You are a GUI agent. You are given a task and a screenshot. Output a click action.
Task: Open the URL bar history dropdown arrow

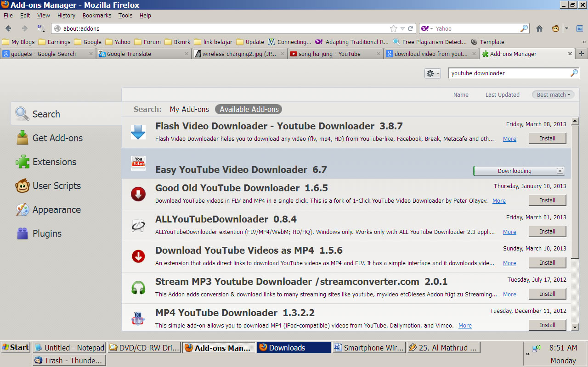coord(402,28)
